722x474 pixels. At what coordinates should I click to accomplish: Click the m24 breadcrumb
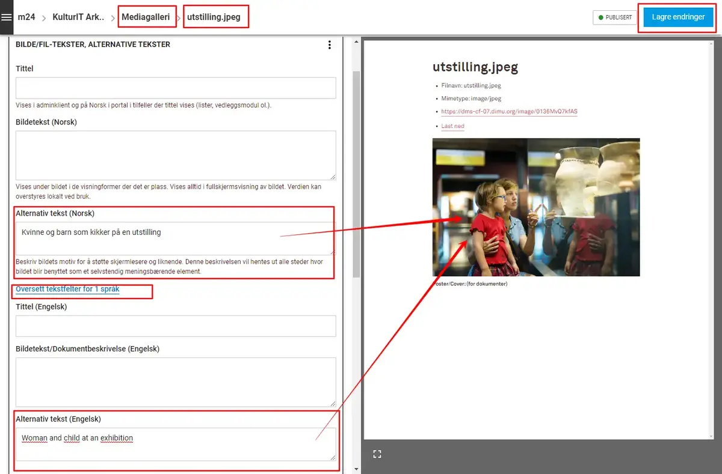point(26,17)
